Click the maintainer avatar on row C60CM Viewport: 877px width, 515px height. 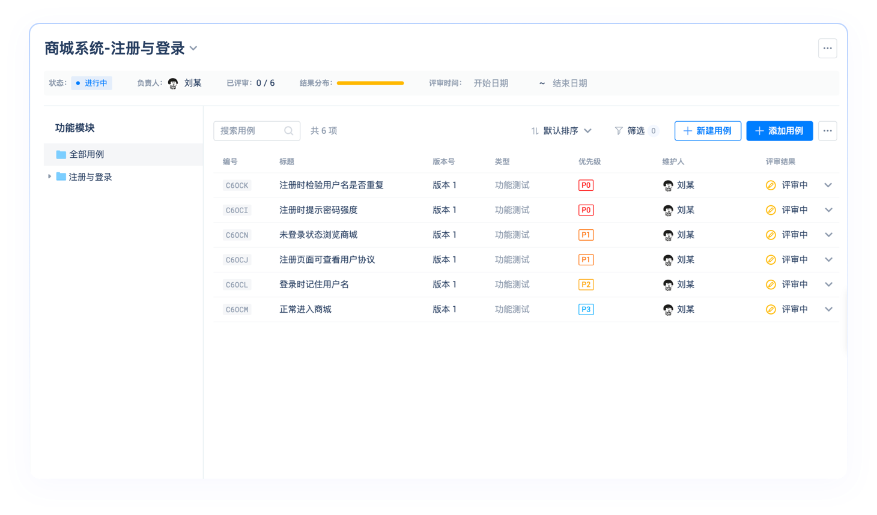click(669, 309)
